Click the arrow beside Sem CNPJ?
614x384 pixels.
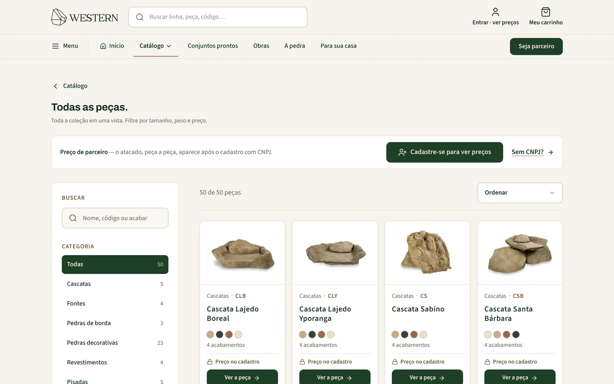pos(550,152)
